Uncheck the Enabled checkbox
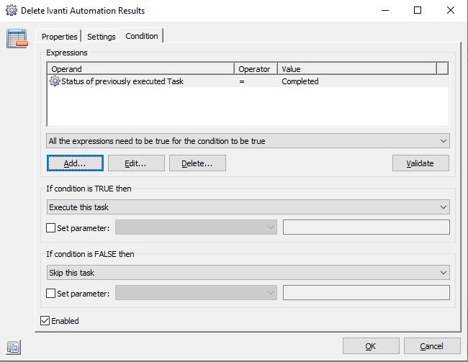The height and width of the screenshot is (362, 468). pyautogui.click(x=45, y=321)
